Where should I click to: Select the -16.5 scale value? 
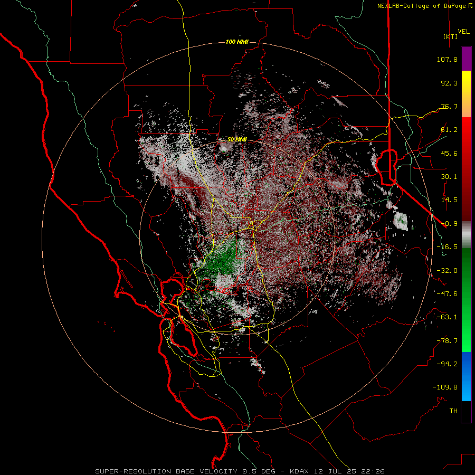pos(447,247)
